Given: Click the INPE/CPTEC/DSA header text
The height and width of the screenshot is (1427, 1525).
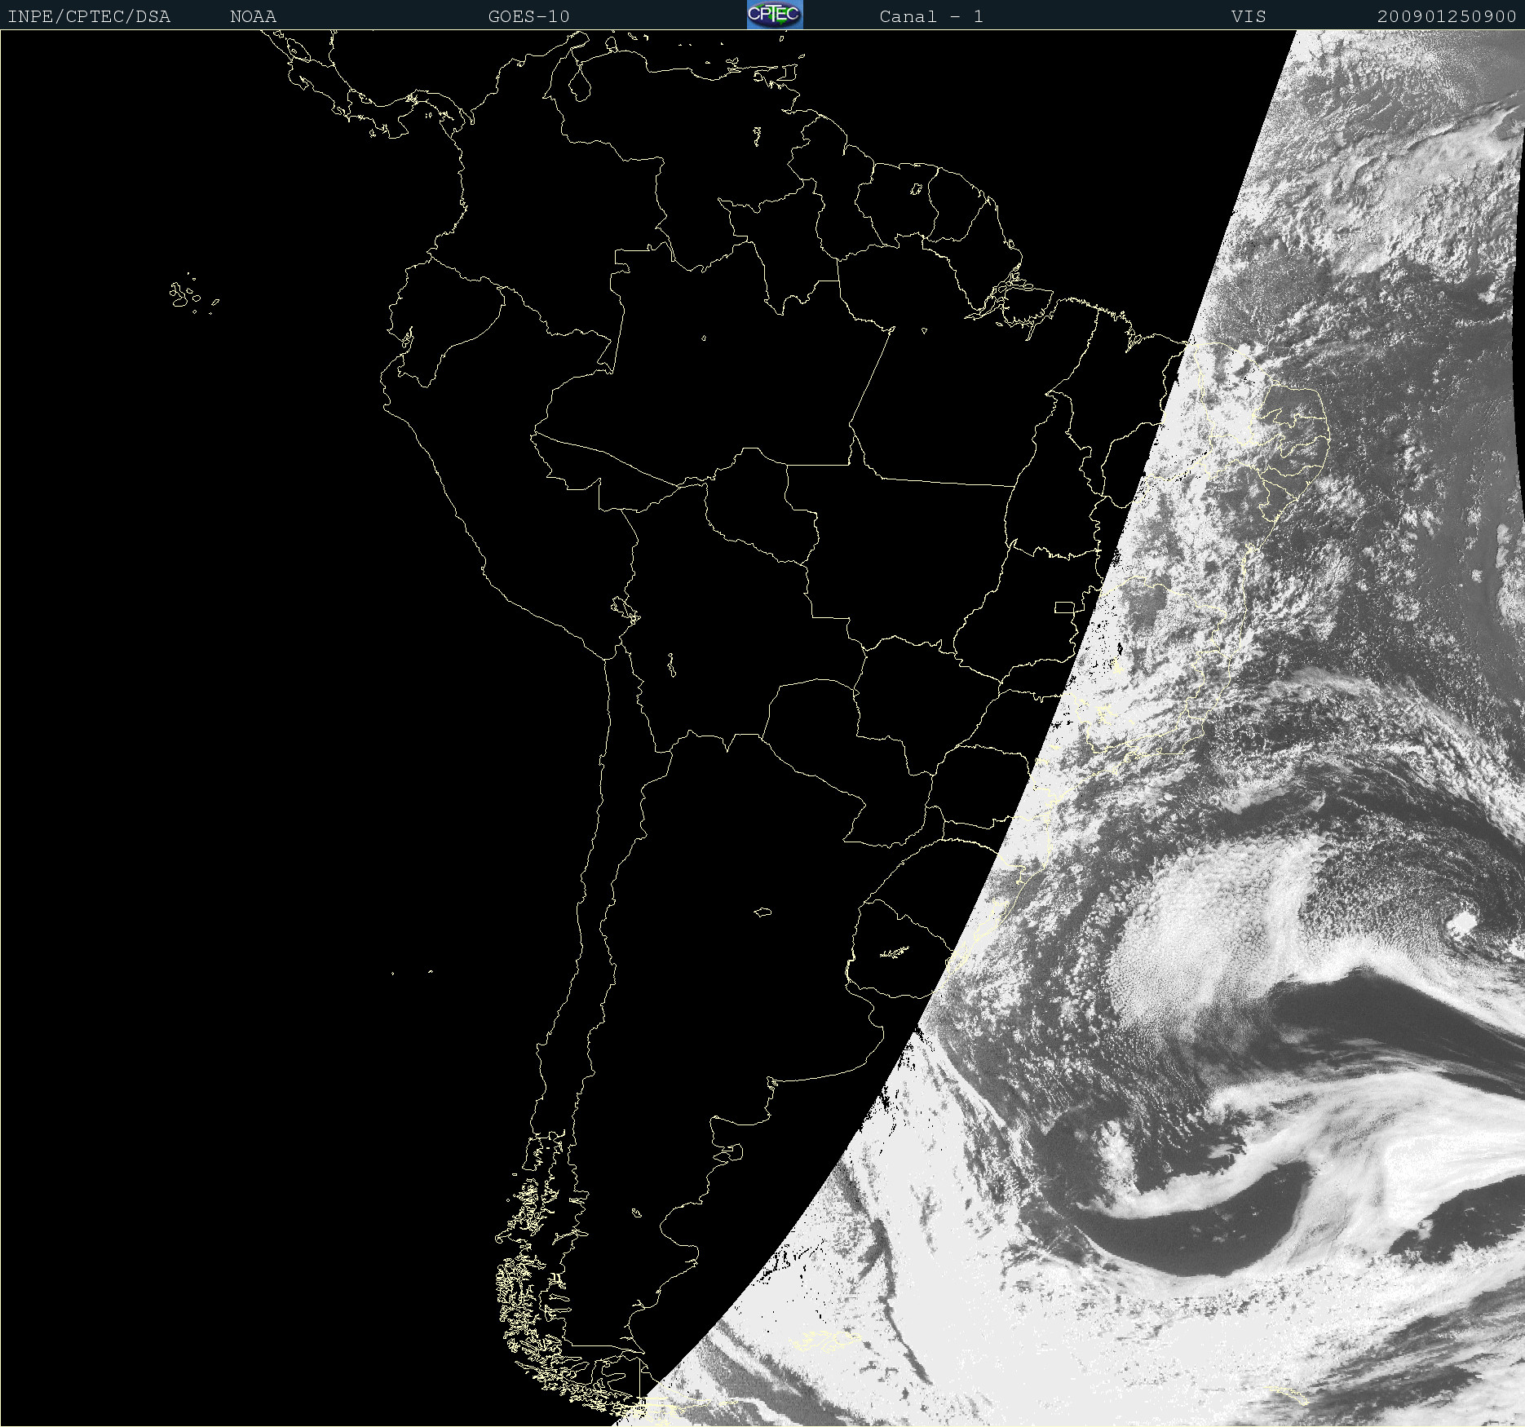Looking at the screenshot, I should coord(89,17).
